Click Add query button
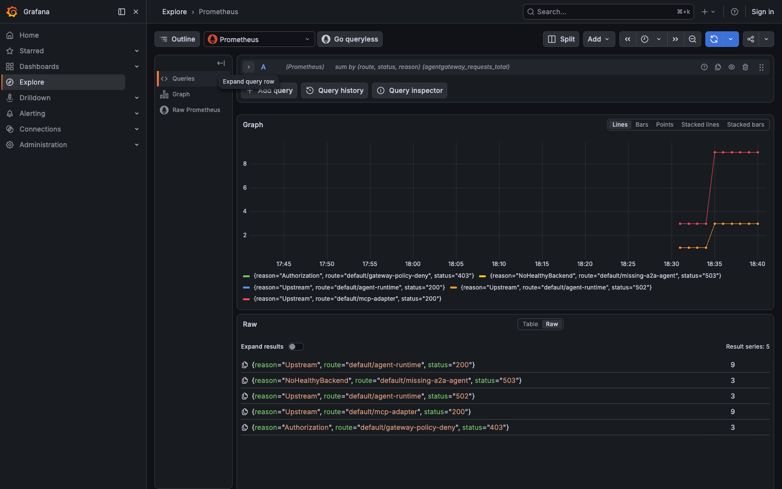The height and width of the screenshot is (489, 782). point(269,90)
